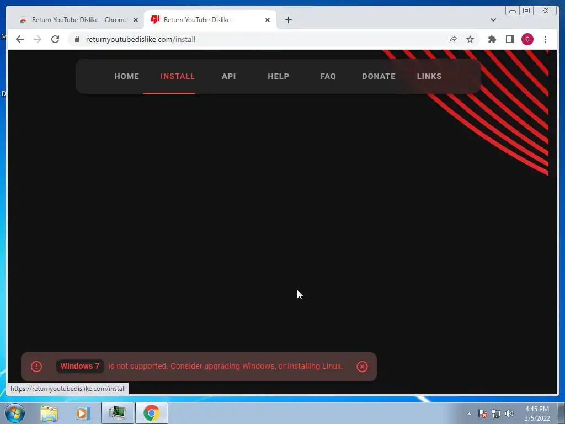The image size is (565, 424).
Task: Restore down the Chrome window
Action: coord(526,10)
